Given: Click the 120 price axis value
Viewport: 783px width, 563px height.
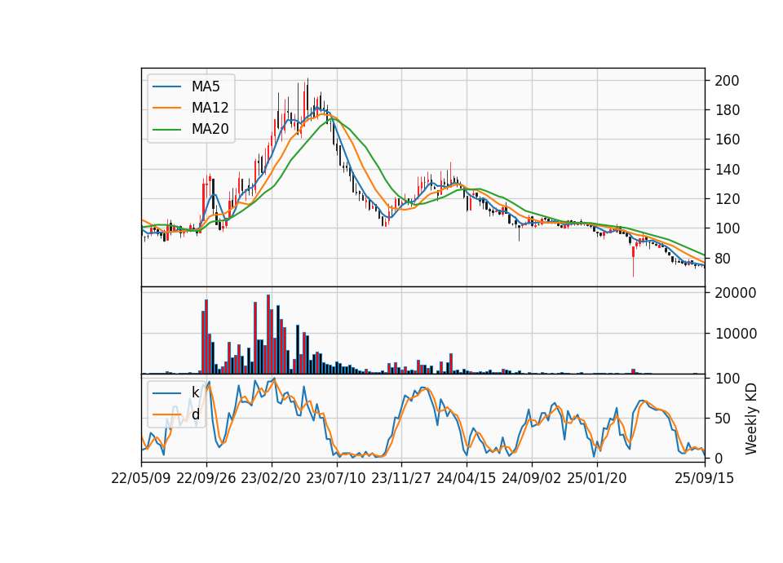Looking at the screenshot, I should pyautogui.click(x=727, y=199).
